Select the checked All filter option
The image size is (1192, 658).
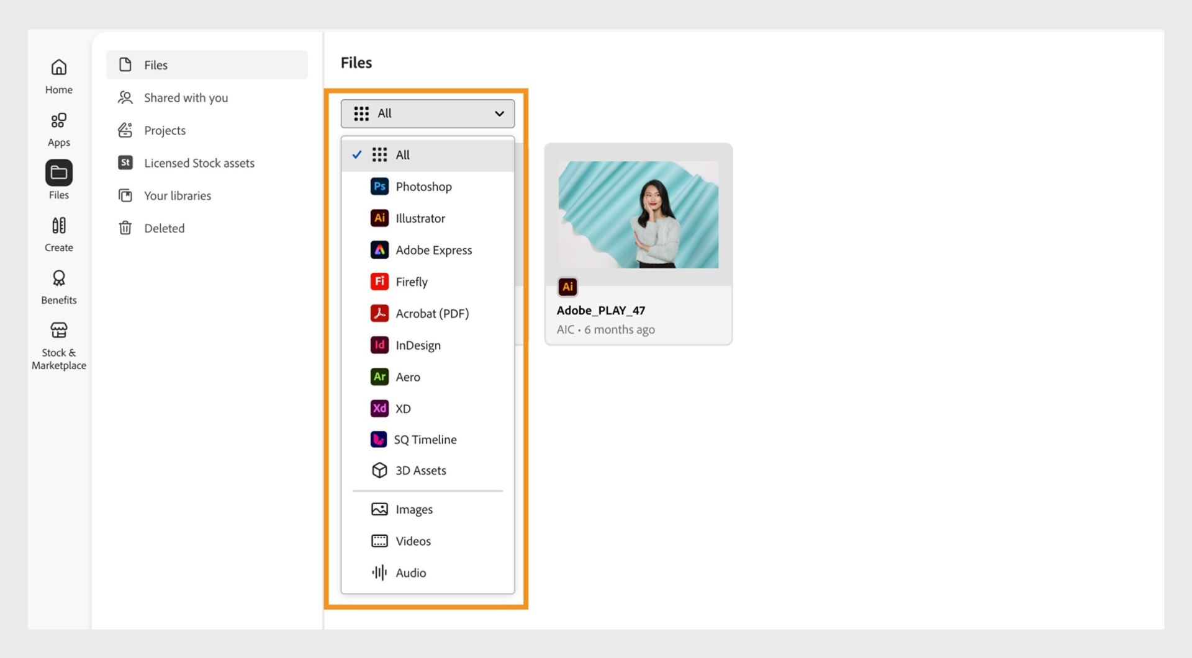click(402, 154)
